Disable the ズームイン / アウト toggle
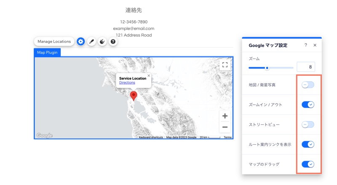337x185 pixels. 308,105
